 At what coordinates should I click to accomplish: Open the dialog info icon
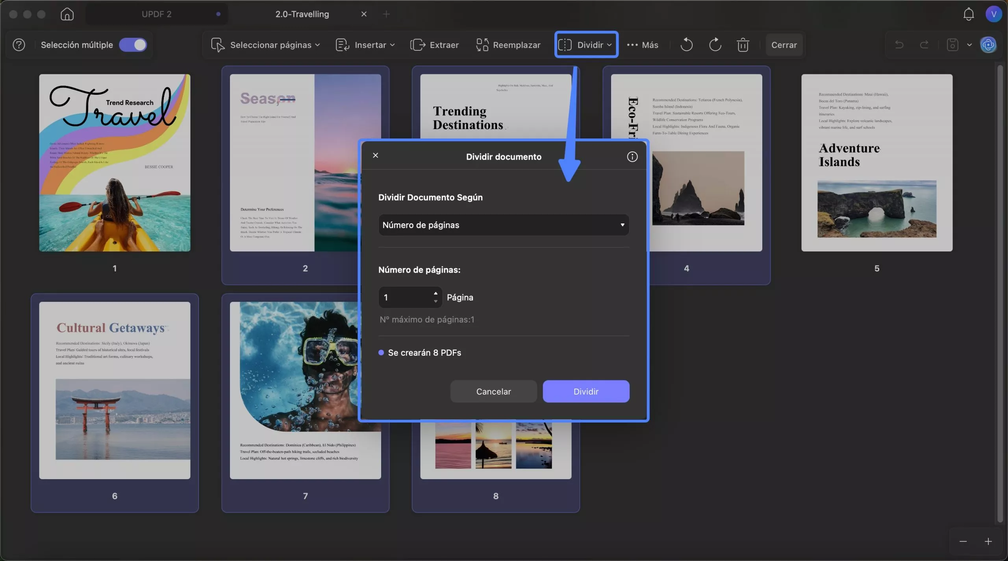click(632, 157)
